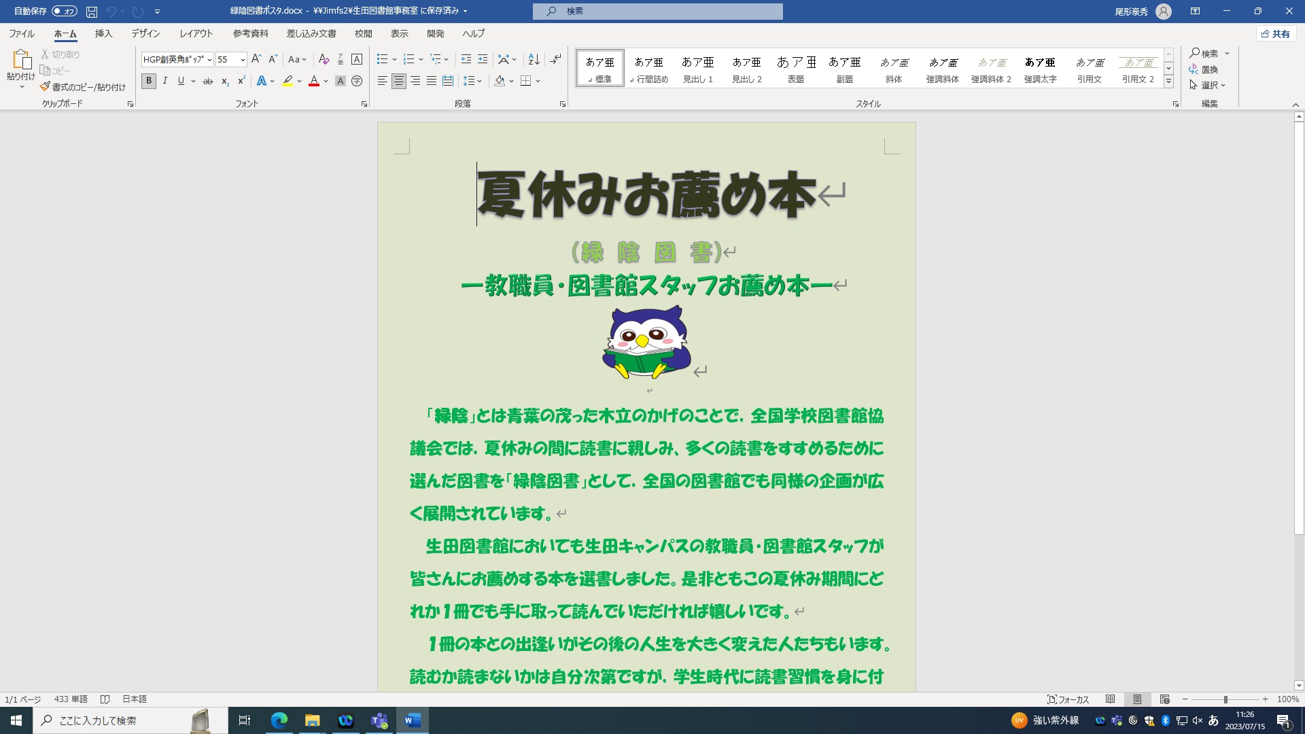Image resolution: width=1305 pixels, height=734 pixels.
Task: Apply strikethrough formatting
Action: tap(208, 81)
